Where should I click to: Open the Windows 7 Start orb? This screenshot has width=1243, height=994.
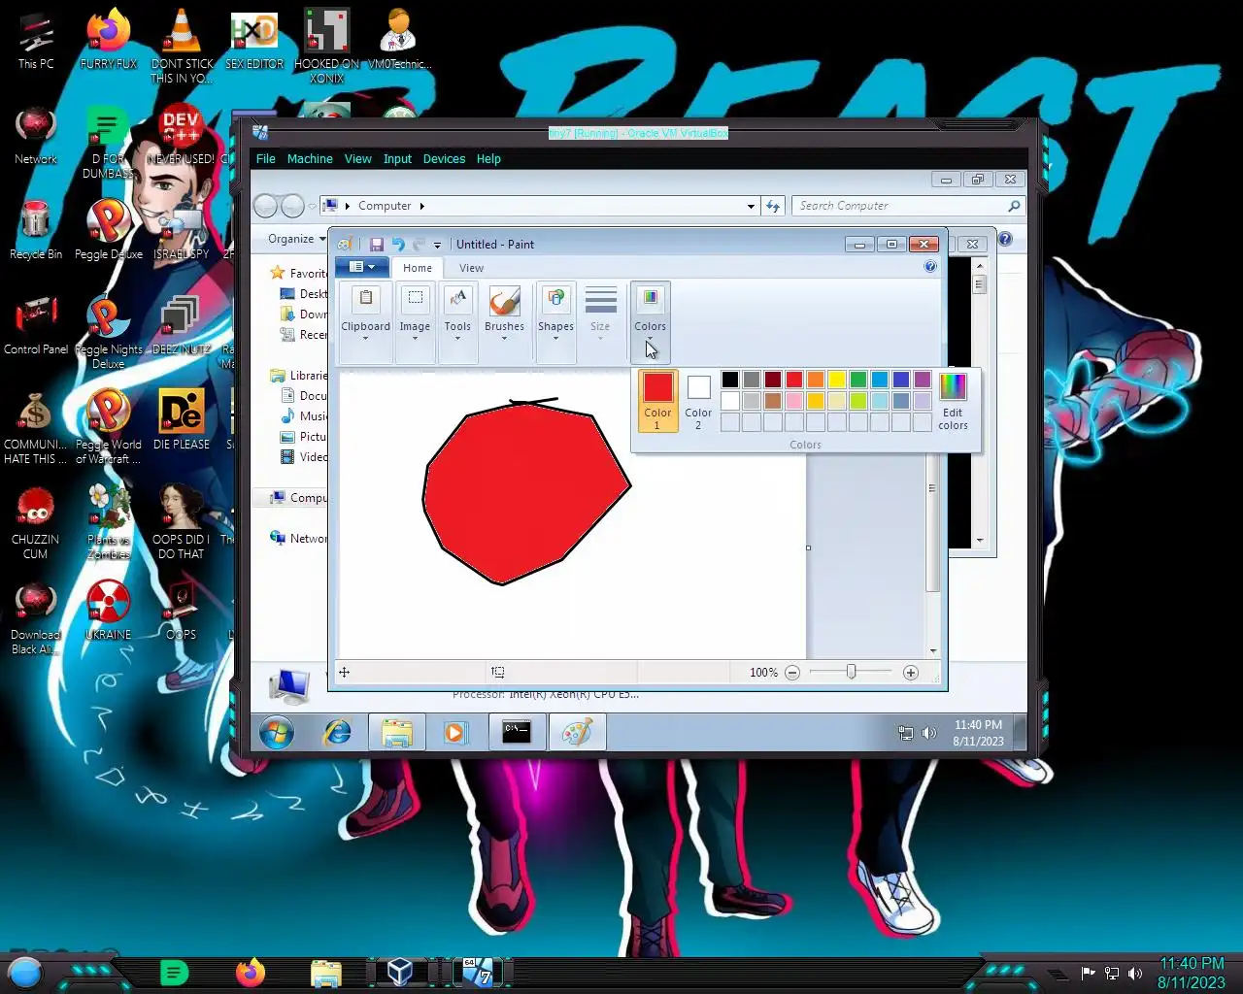[277, 732]
